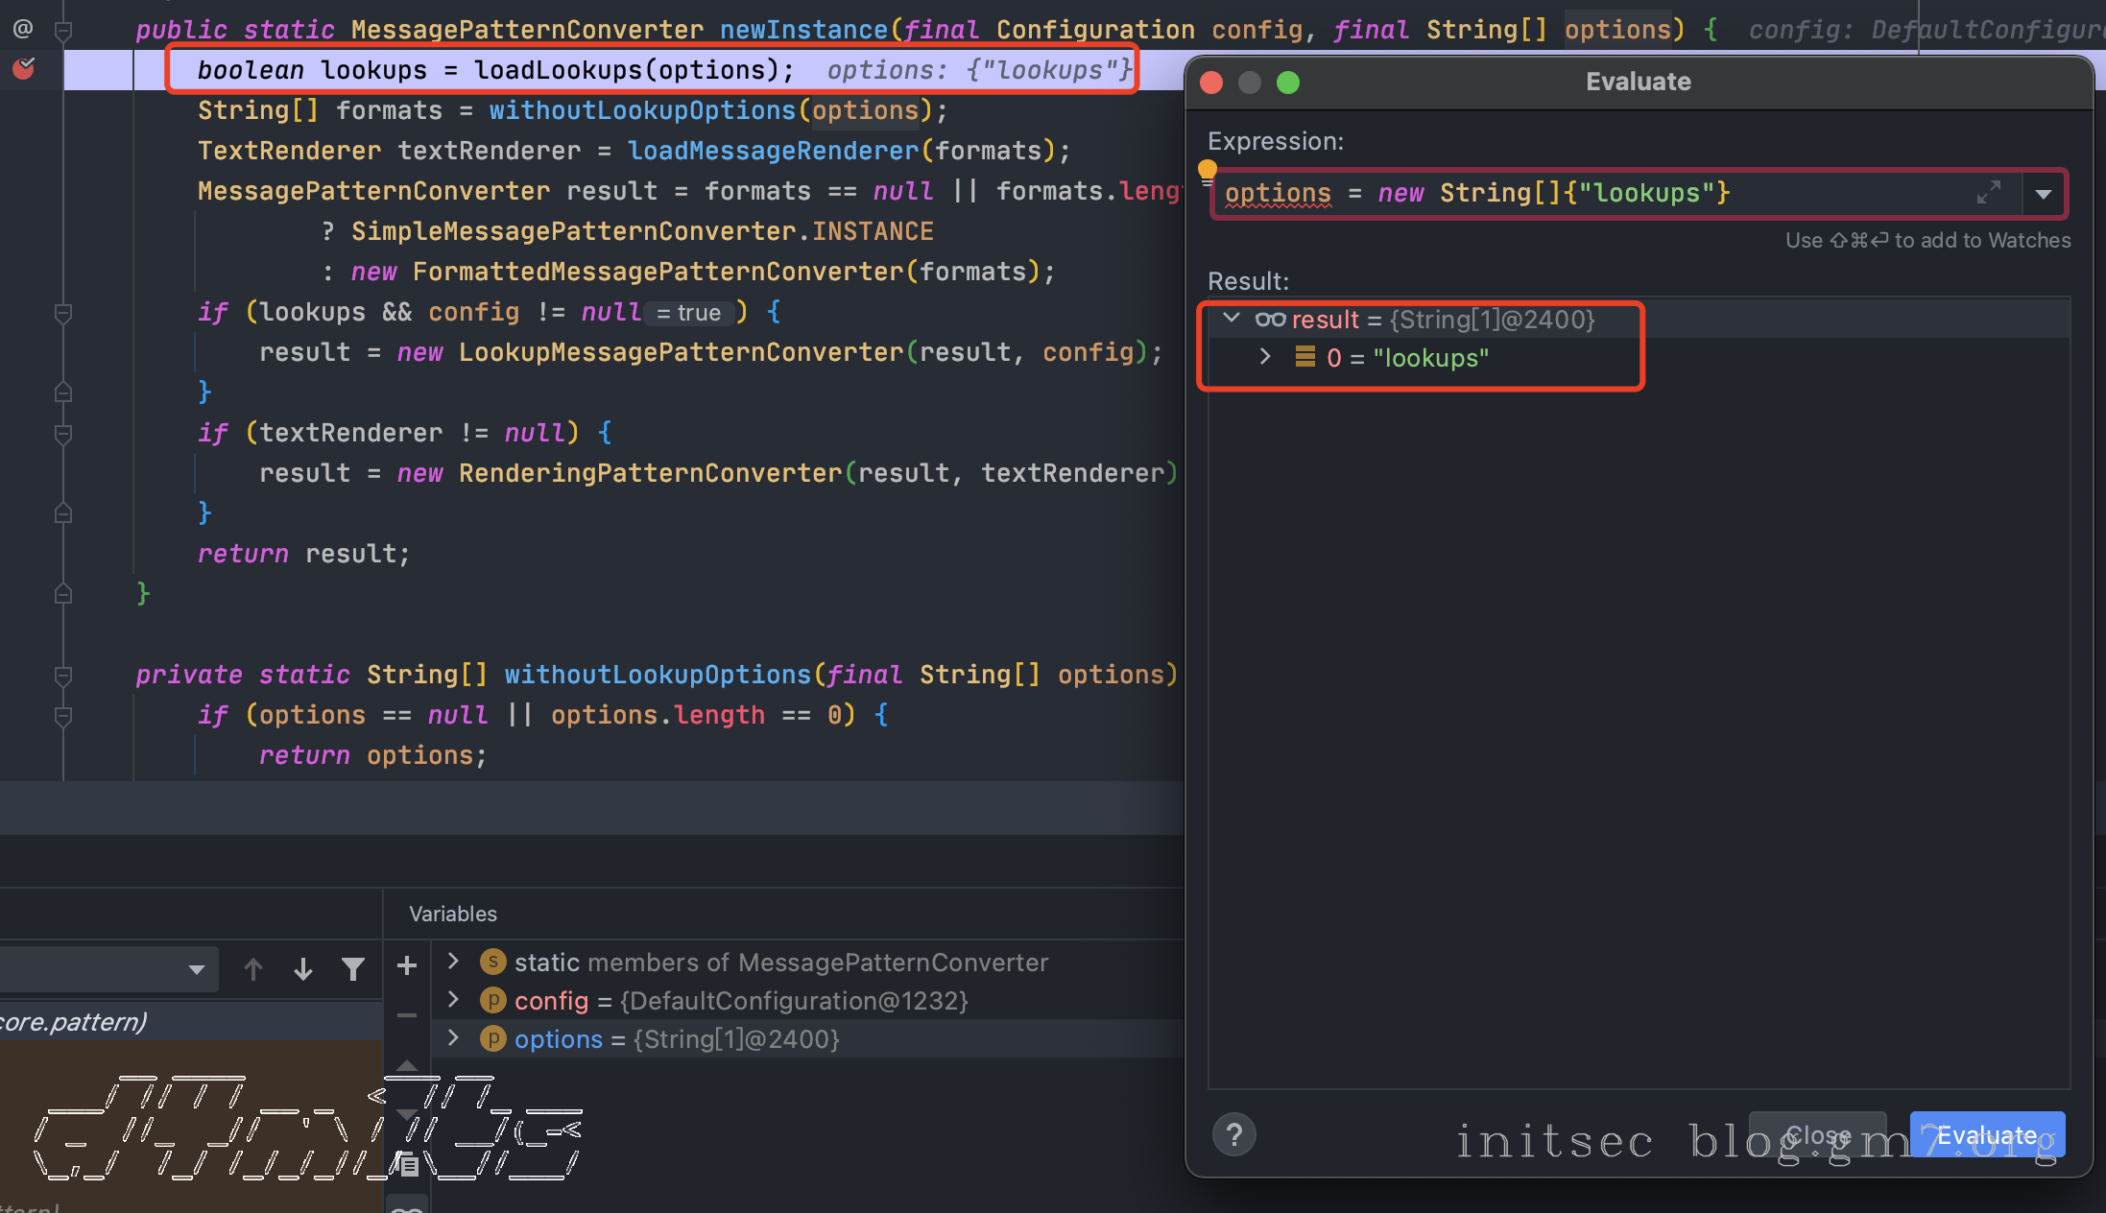Expand the config variable node
The image size is (2106, 1213).
tap(454, 1000)
